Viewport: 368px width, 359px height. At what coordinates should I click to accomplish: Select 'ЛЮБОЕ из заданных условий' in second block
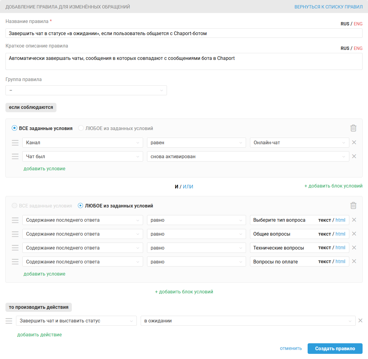[x=116, y=206]
